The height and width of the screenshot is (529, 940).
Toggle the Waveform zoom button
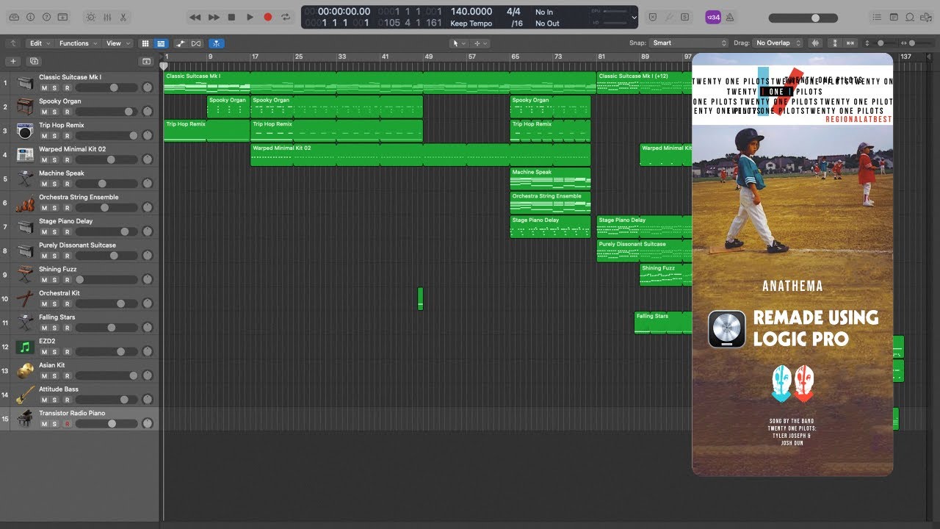[815, 43]
